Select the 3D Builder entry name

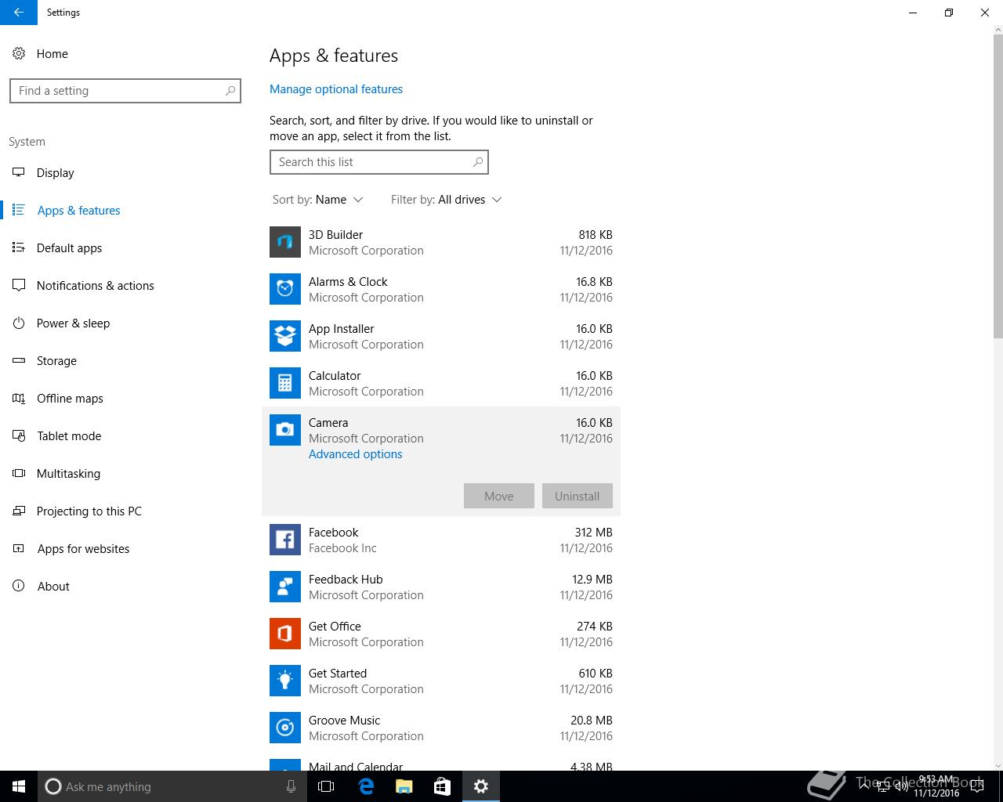click(335, 235)
